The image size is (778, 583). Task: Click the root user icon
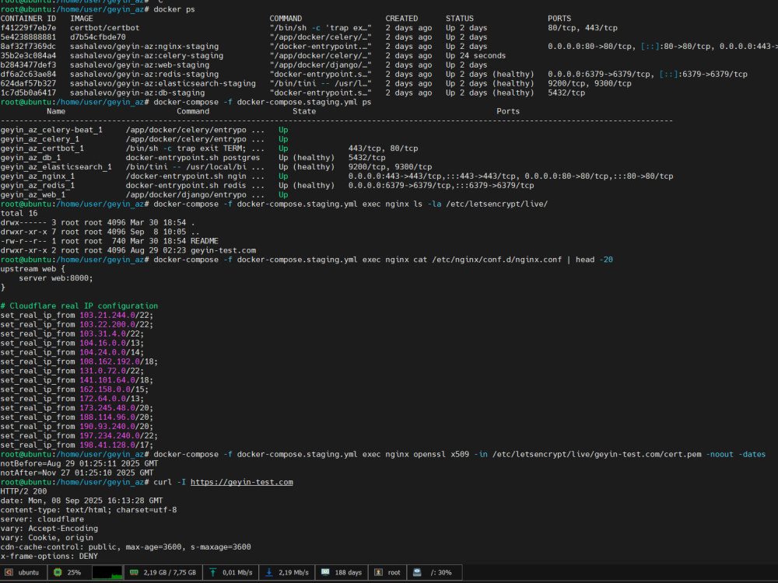point(378,572)
